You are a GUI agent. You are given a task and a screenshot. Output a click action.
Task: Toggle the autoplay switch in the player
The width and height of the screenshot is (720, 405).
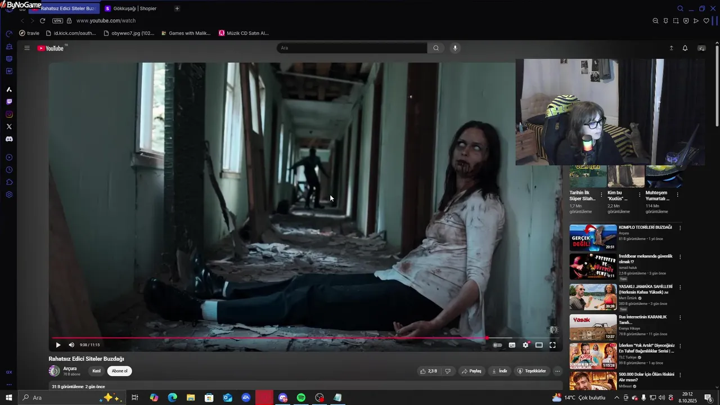click(497, 345)
